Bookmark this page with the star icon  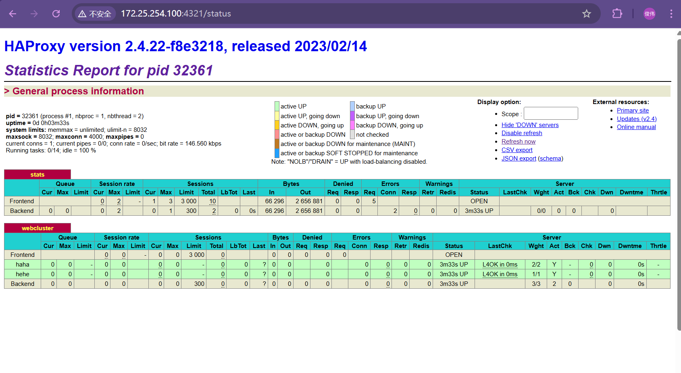587,14
